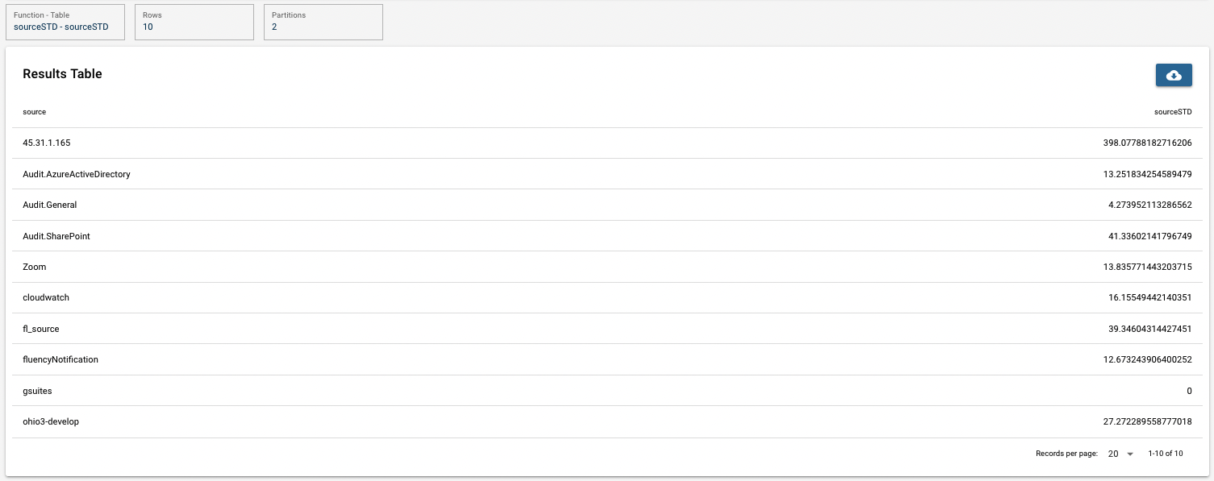Screen dimensions: 1214x481
Task: Click the Partitions count card
Action: click(323, 22)
